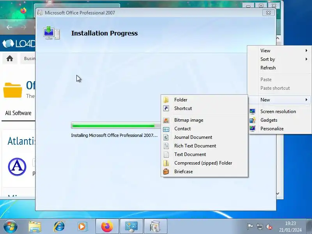Click the network icon in system tray
Viewport: 312px width, 234px height.
(x=259, y=227)
